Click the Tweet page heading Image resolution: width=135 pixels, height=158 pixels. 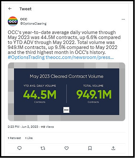pyautogui.click(x=26, y=9)
